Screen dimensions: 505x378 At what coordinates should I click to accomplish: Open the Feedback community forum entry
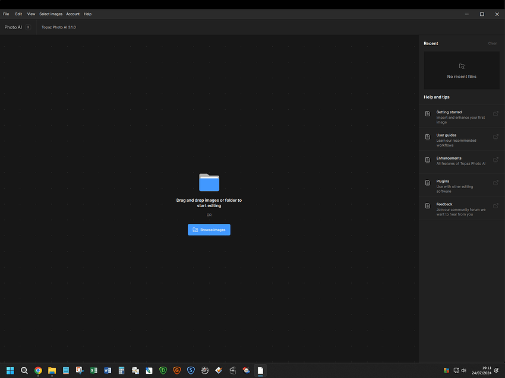pos(462,208)
